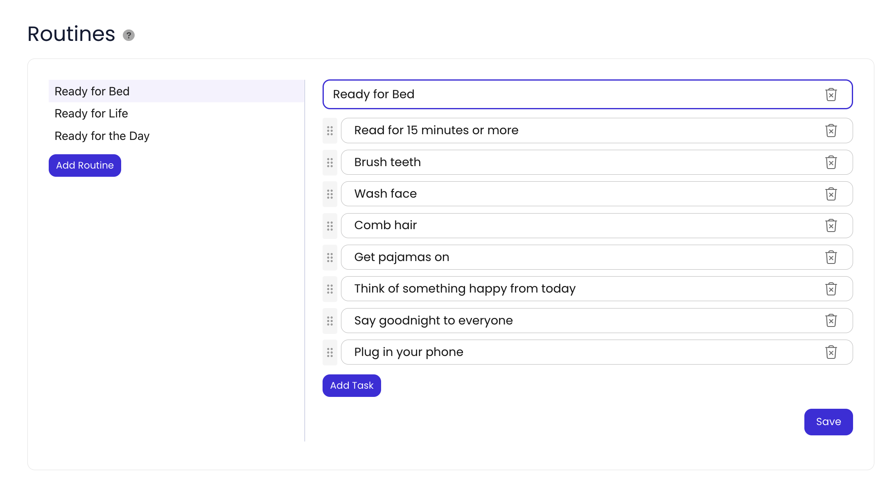Click the Add Task button
This screenshot has height=491, width=894.
click(352, 385)
